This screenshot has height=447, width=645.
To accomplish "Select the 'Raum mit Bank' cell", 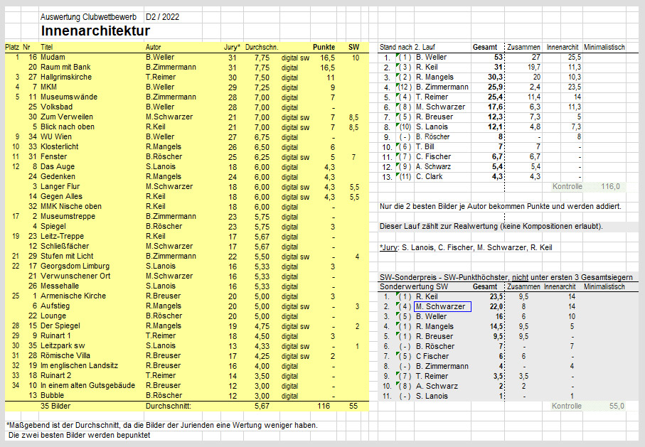I will [65, 67].
